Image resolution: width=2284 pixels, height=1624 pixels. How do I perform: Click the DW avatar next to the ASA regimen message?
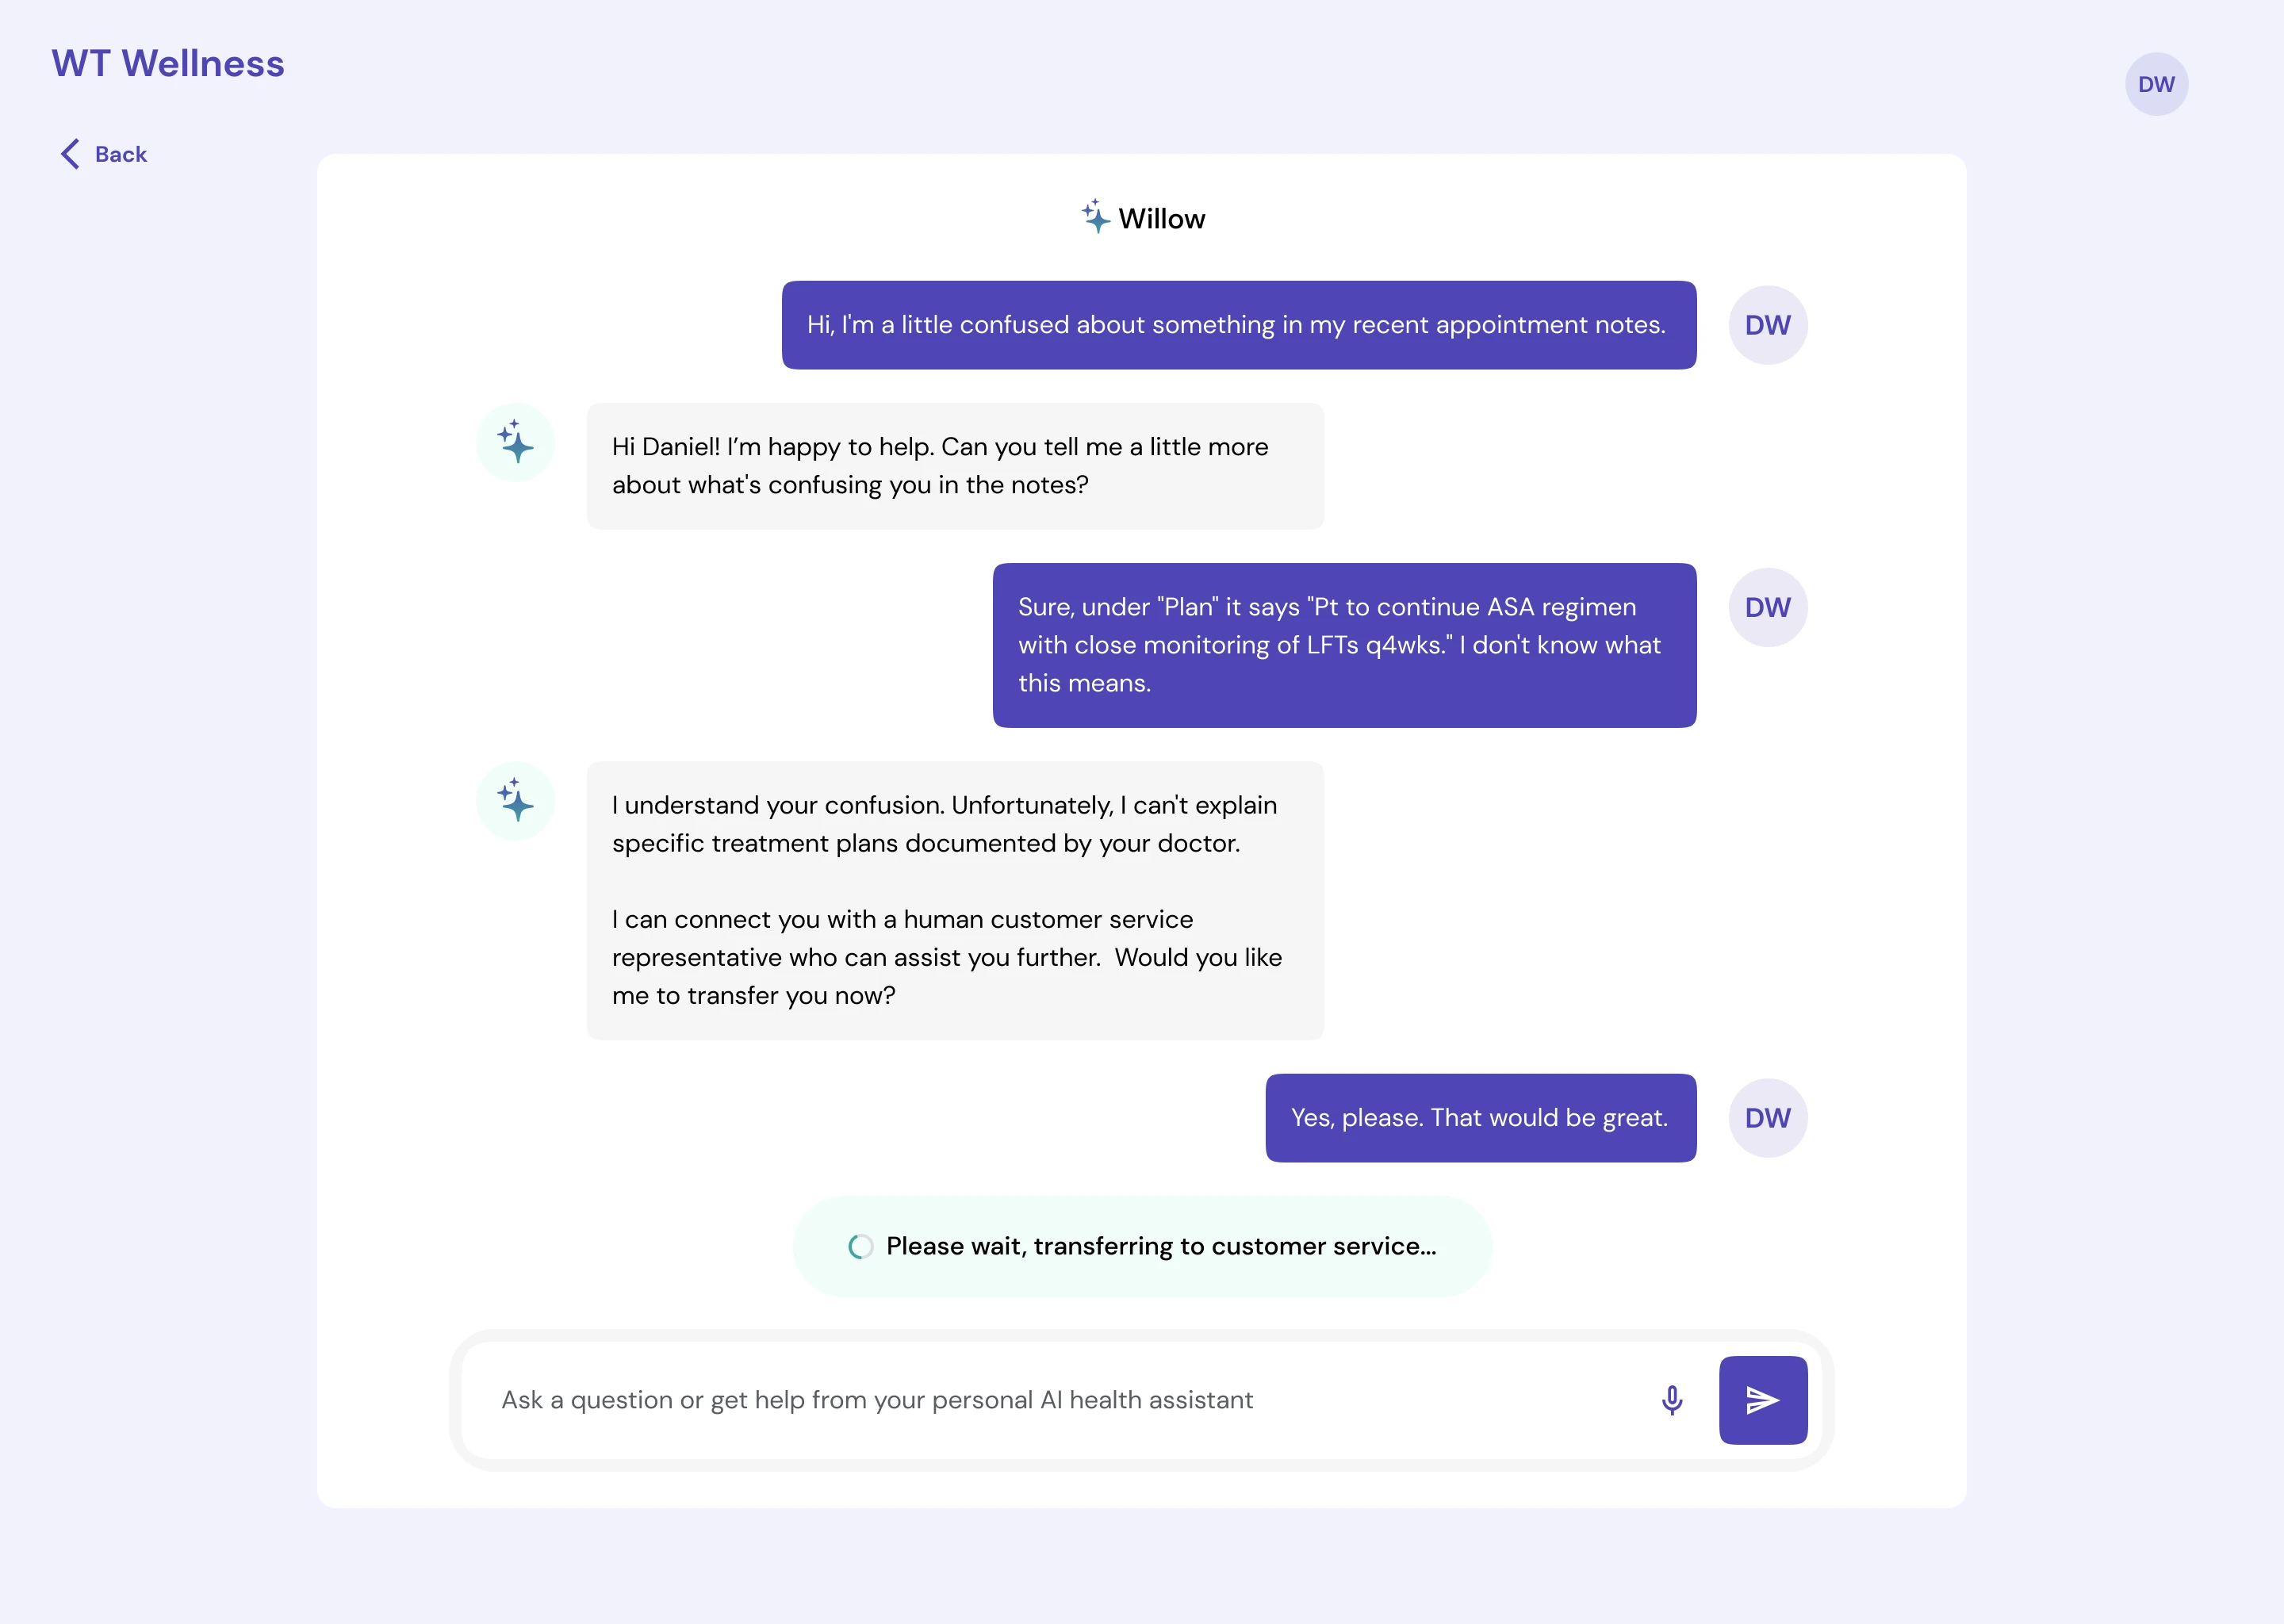coord(1767,607)
